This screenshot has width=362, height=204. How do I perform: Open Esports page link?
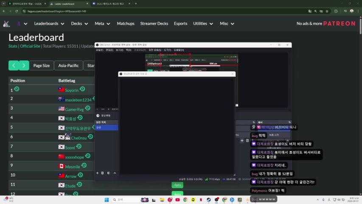pyautogui.click(x=180, y=24)
